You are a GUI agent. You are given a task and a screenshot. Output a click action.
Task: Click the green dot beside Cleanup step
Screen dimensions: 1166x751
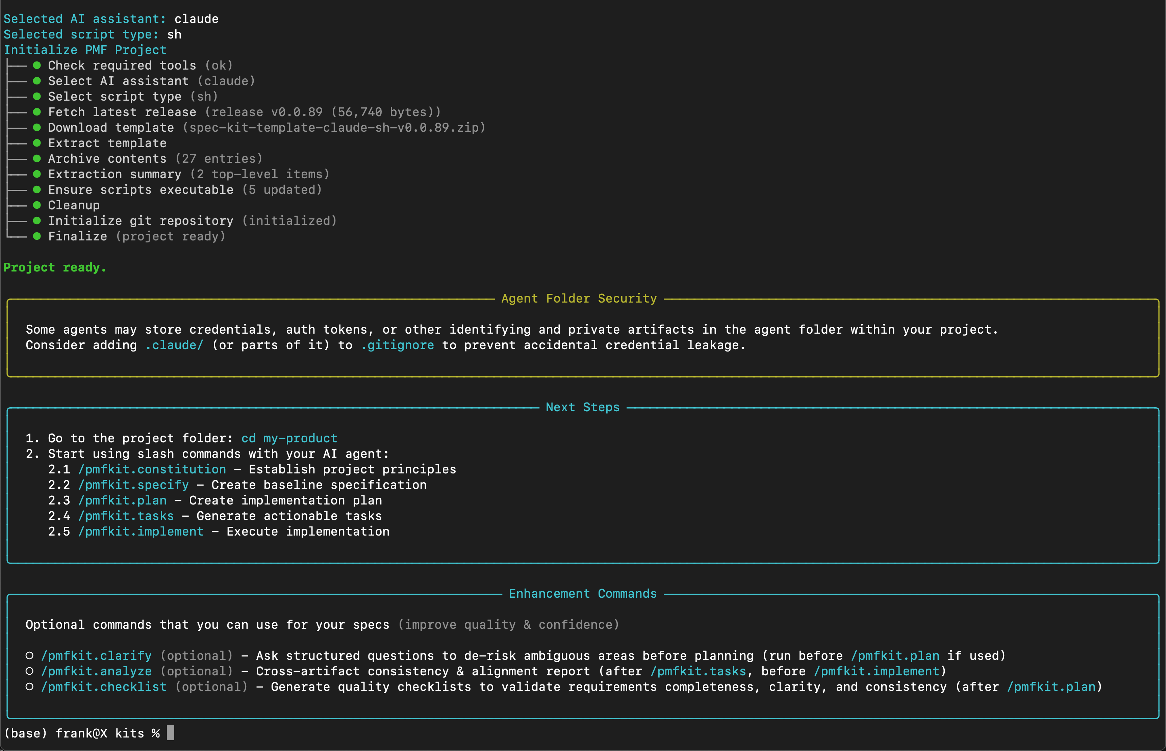pyautogui.click(x=37, y=205)
